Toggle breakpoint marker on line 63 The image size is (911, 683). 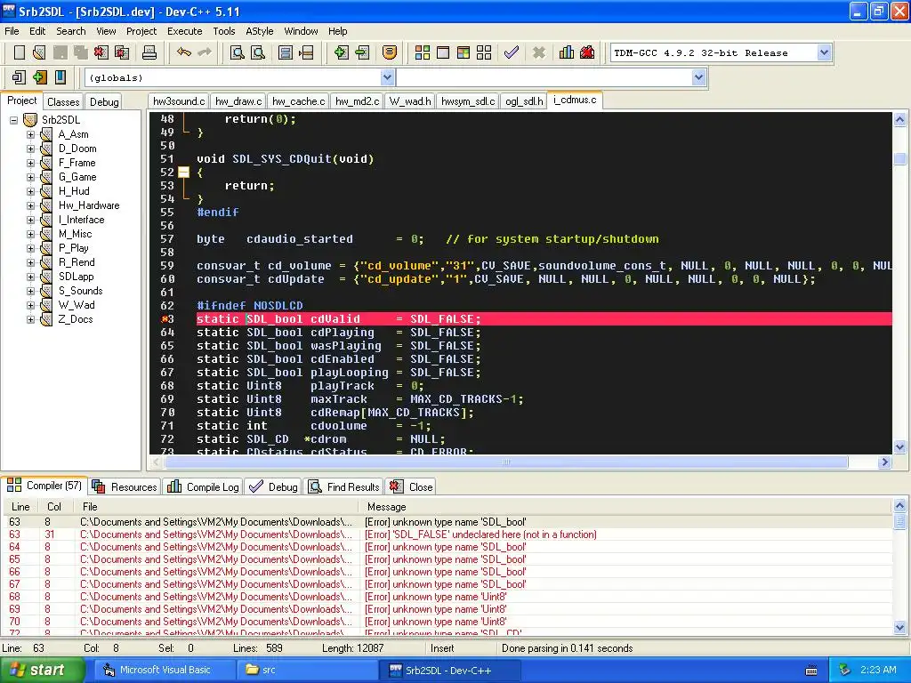click(165, 319)
